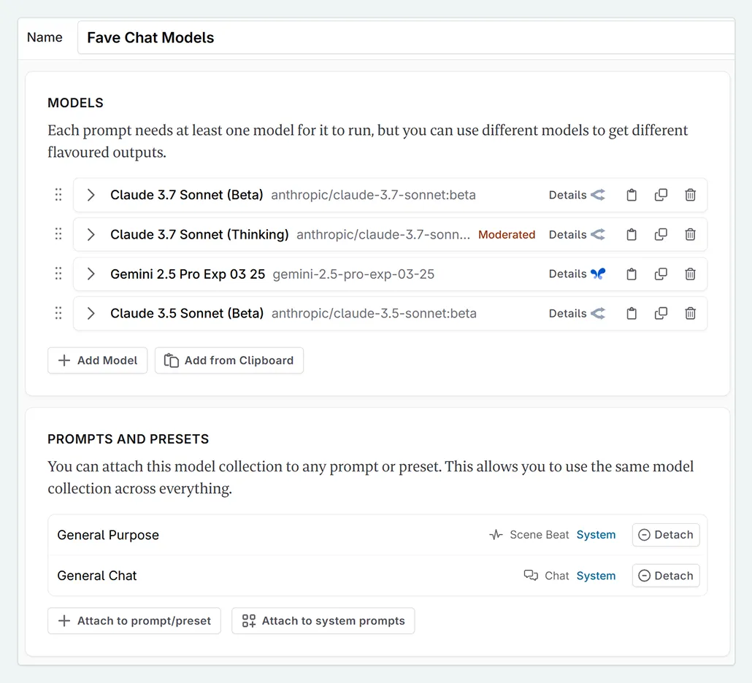Detach the General Purpose prompt
The width and height of the screenshot is (752, 683).
(665, 534)
